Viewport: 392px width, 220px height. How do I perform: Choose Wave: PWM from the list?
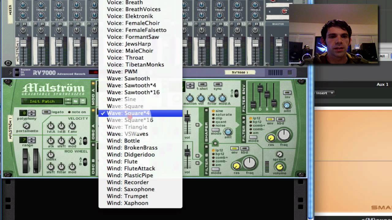[x=140, y=71]
